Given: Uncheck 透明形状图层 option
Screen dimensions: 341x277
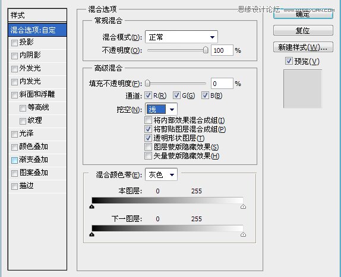Looking at the screenshot, I should click(148, 138).
